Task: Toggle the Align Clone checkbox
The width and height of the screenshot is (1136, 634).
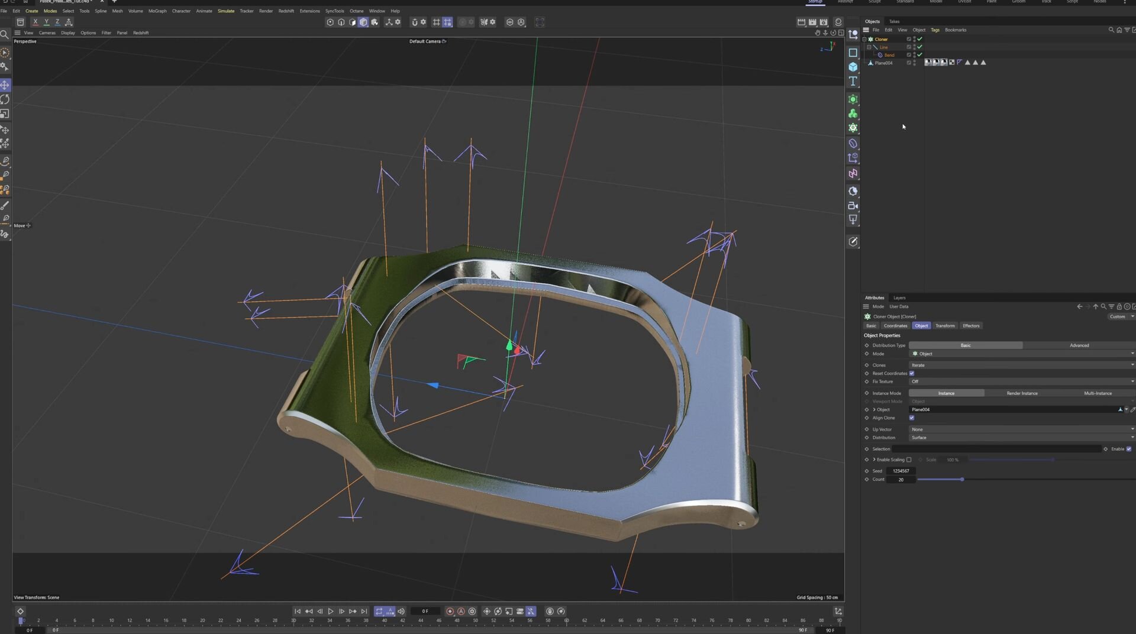Action: (x=912, y=418)
